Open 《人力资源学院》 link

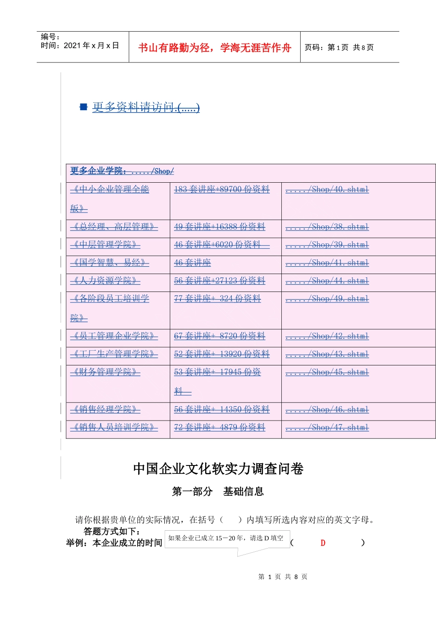tap(105, 280)
